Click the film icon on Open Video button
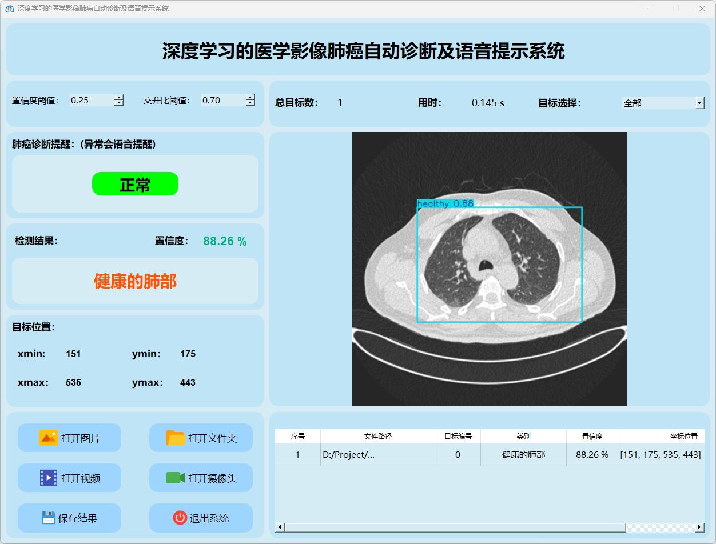The height and width of the screenshot is (544, 716). click(x=49, y=478)
